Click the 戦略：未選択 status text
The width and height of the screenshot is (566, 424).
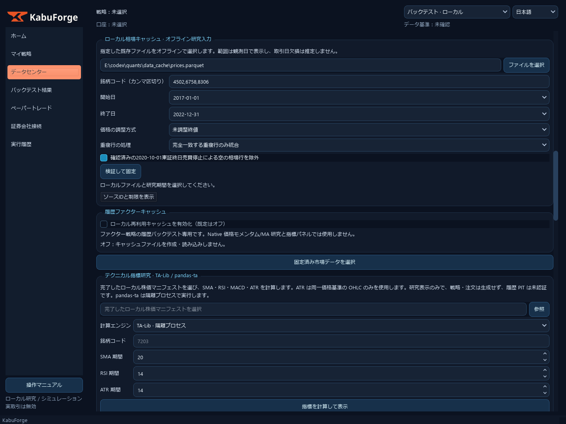point(112,12)
